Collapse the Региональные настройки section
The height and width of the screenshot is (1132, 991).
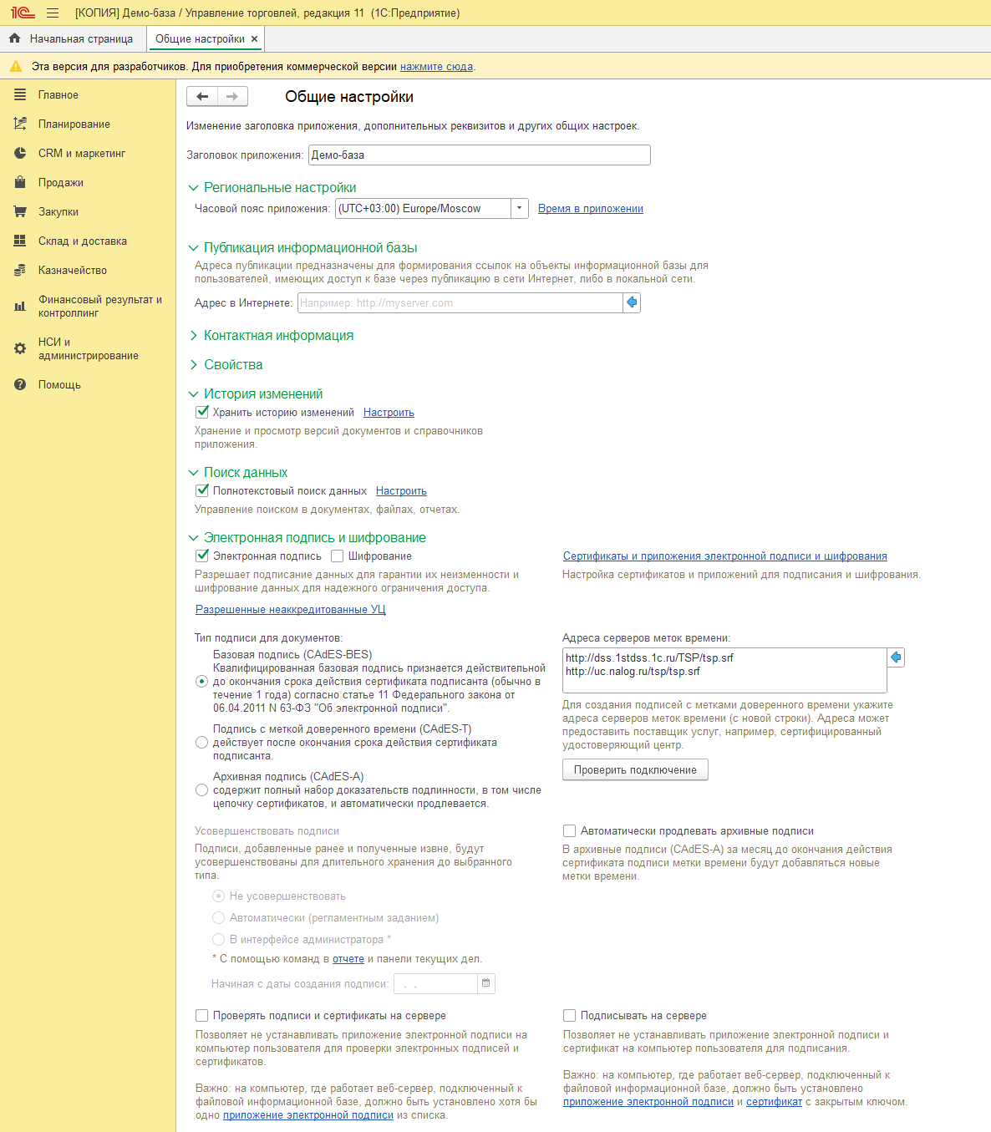click(194, 188)
